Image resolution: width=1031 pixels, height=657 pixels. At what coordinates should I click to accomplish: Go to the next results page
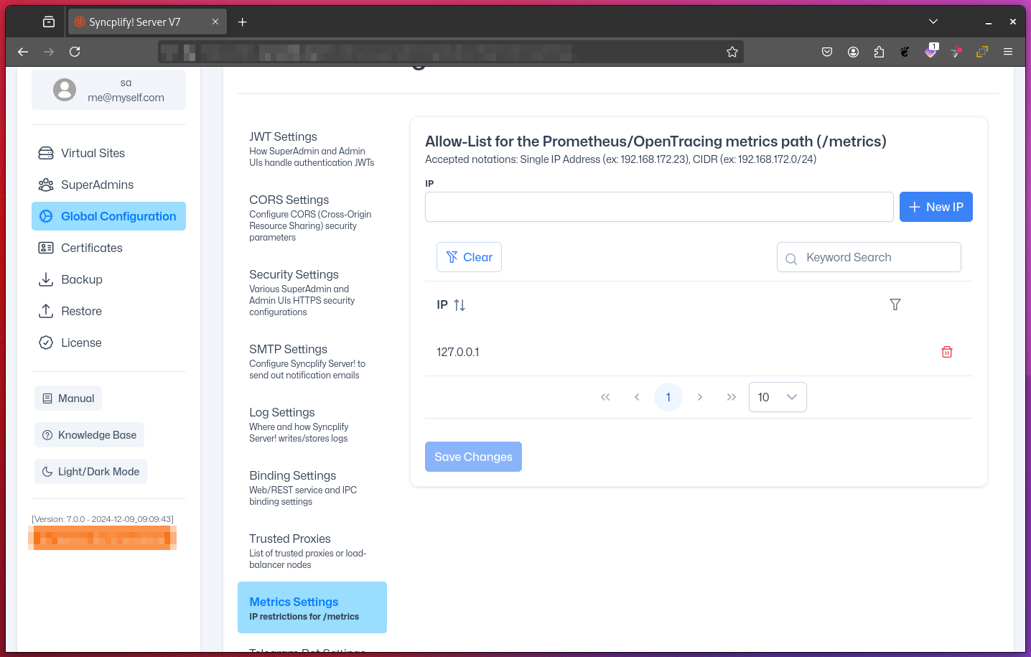(x=700, y=397)
